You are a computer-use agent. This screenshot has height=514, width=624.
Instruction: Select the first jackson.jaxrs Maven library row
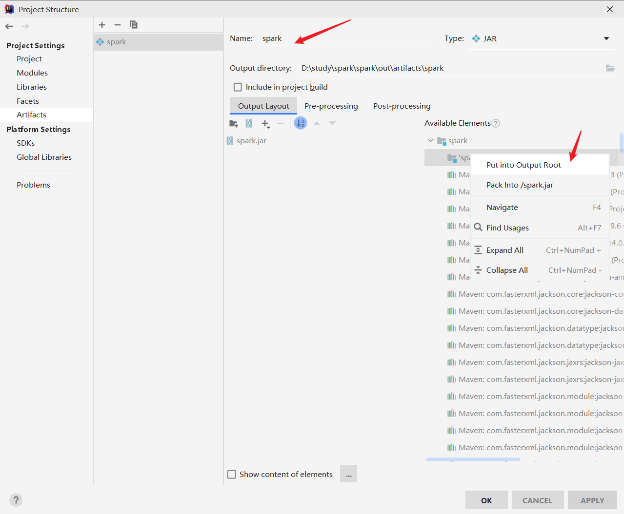[535, 362]
